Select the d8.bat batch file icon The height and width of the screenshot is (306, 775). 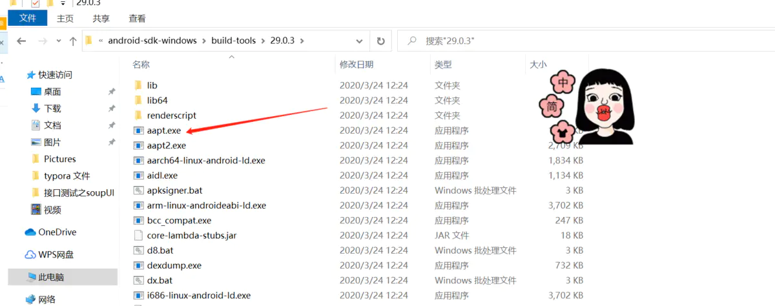coord(138,250)
